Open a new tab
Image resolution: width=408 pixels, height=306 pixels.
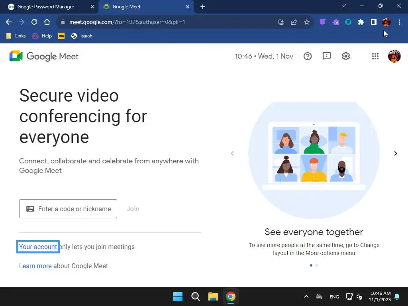pos(203,7)
